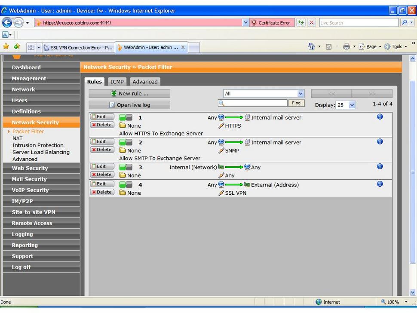The height and width of the screenshot is (313, 417).
Task: Click the browser Print icon
Action: click(x=346, y=47)
